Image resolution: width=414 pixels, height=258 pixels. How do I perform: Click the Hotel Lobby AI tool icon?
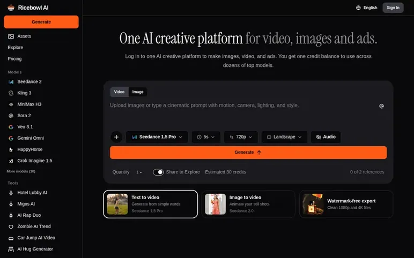tap(11, 193)
